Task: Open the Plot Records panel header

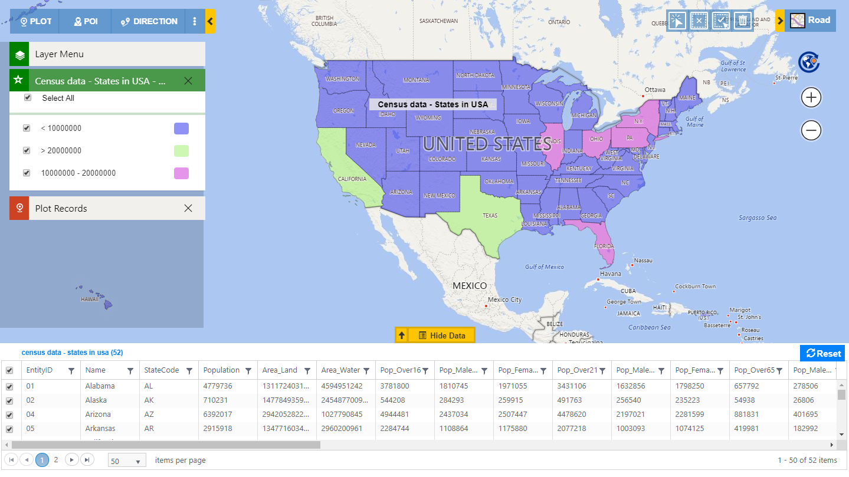Action: click(107, 208)
